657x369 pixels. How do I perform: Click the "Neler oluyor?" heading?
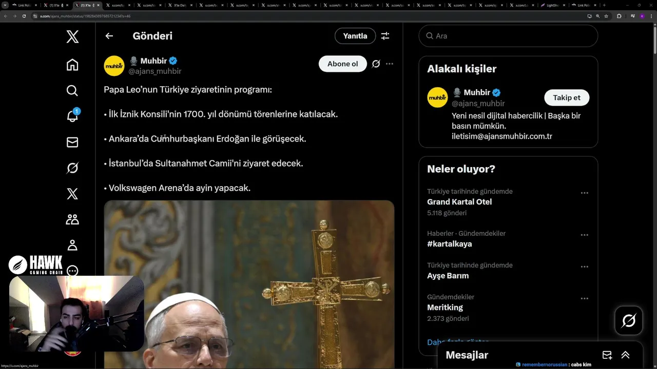tap(461, 169)
